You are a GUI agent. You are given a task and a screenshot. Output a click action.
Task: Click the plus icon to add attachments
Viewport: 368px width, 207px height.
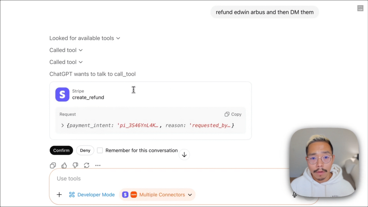pos(59,195)
